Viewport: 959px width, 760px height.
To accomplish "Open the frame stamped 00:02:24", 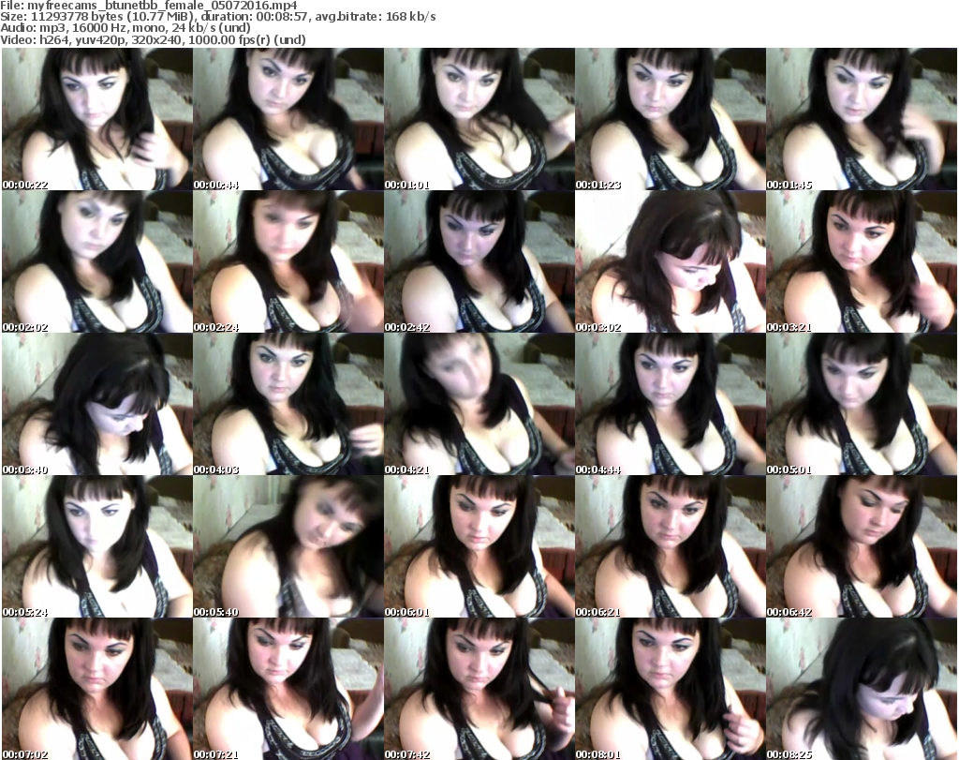I will click(x=288, y=261).
